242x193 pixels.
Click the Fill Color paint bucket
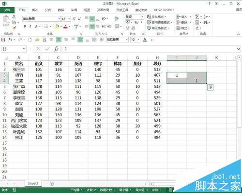[x=57, y=27]
